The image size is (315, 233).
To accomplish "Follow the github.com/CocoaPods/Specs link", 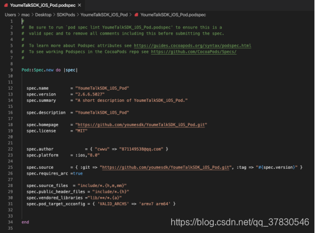I will 194,52.
